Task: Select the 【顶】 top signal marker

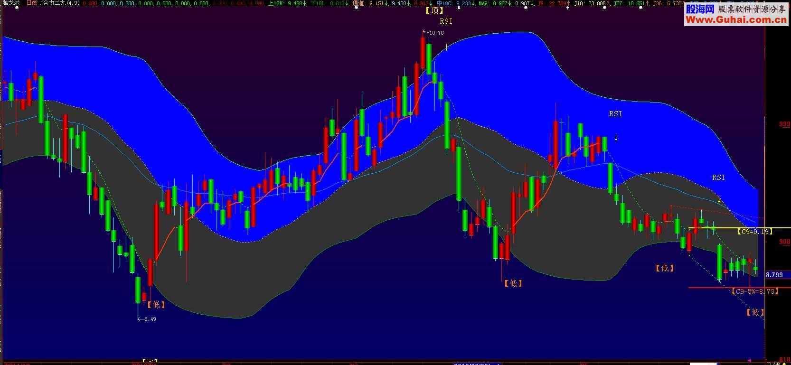Action: tap(434, 10)
